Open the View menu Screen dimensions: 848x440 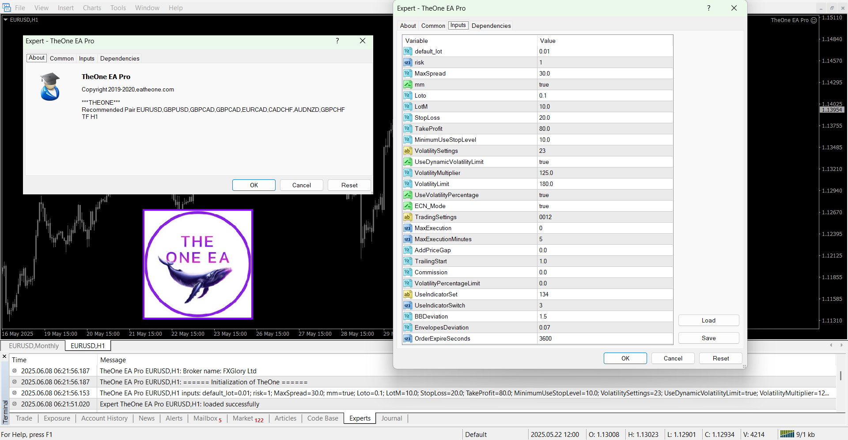[x=42, y=8]
